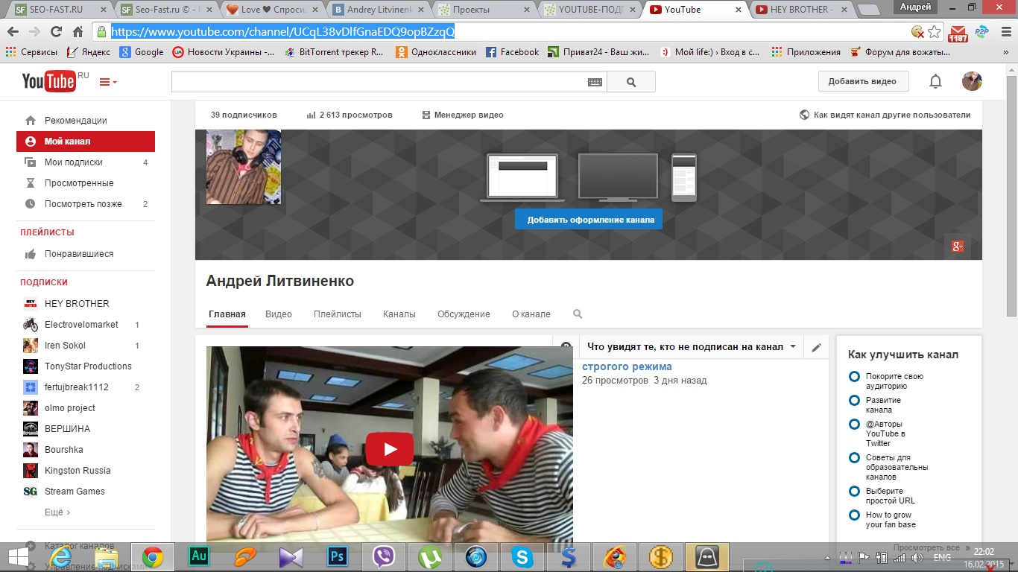Bookmark page with the star icon
Image resolution: width=1018 pixels, height=572 pixels.
[x=935, y=32]
